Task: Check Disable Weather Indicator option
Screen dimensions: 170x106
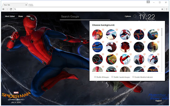Action: coord(133,77)
